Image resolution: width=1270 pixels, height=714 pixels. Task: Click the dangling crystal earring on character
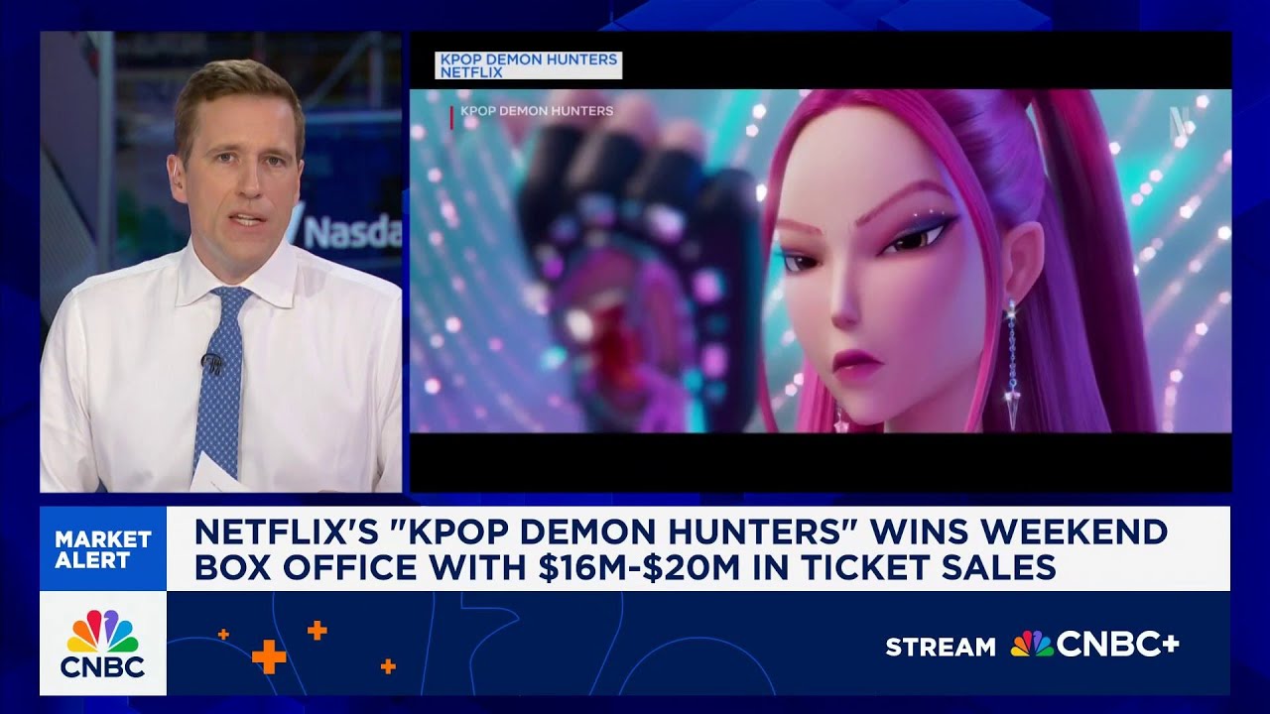point(1011,365)
